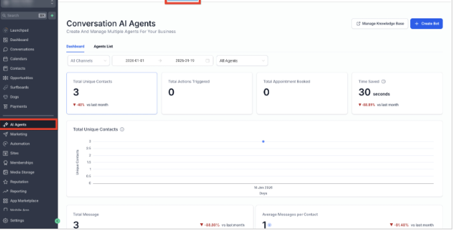Click the Average Messages per Contact label

(290, 215)
